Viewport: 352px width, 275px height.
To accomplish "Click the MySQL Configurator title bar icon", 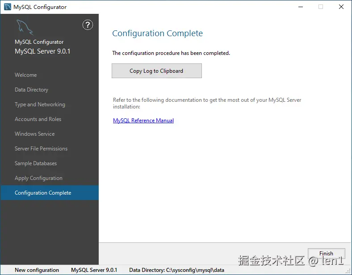I will 8,7.
